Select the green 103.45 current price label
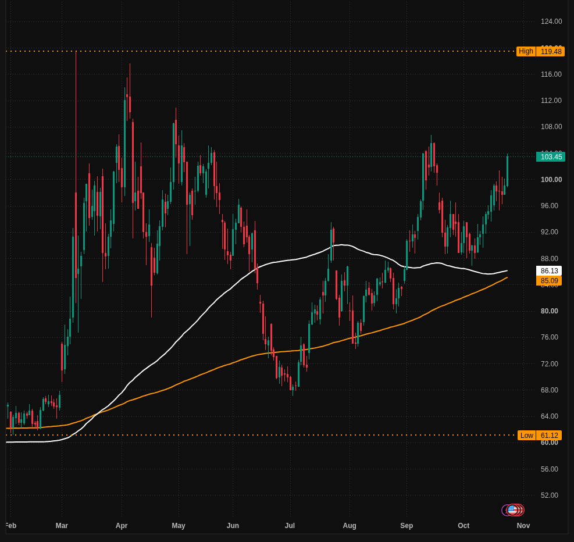This screenshot has height=542, width=574. [551, 156]
